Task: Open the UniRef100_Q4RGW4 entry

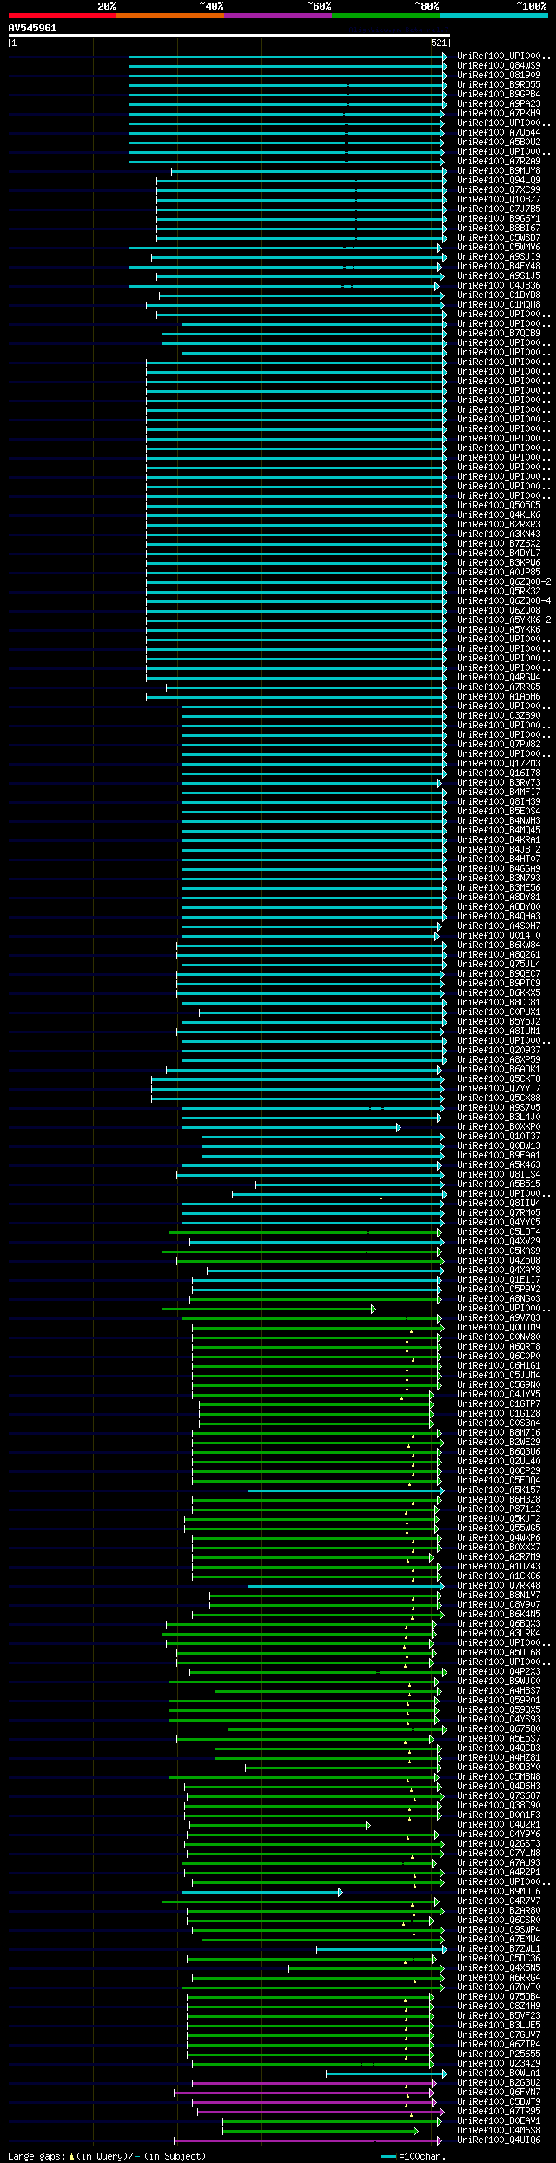Action: (499, 677)
